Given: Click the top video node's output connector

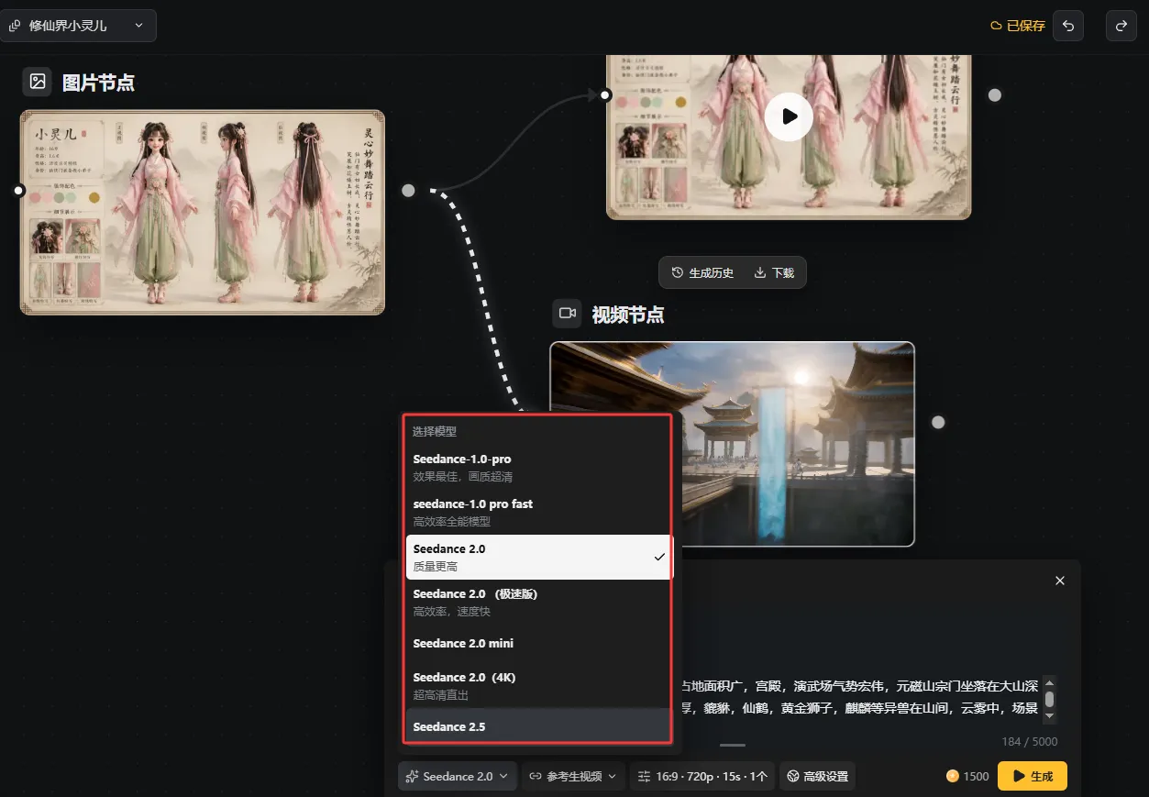Looking at the screenshot, I should (994, 94).
